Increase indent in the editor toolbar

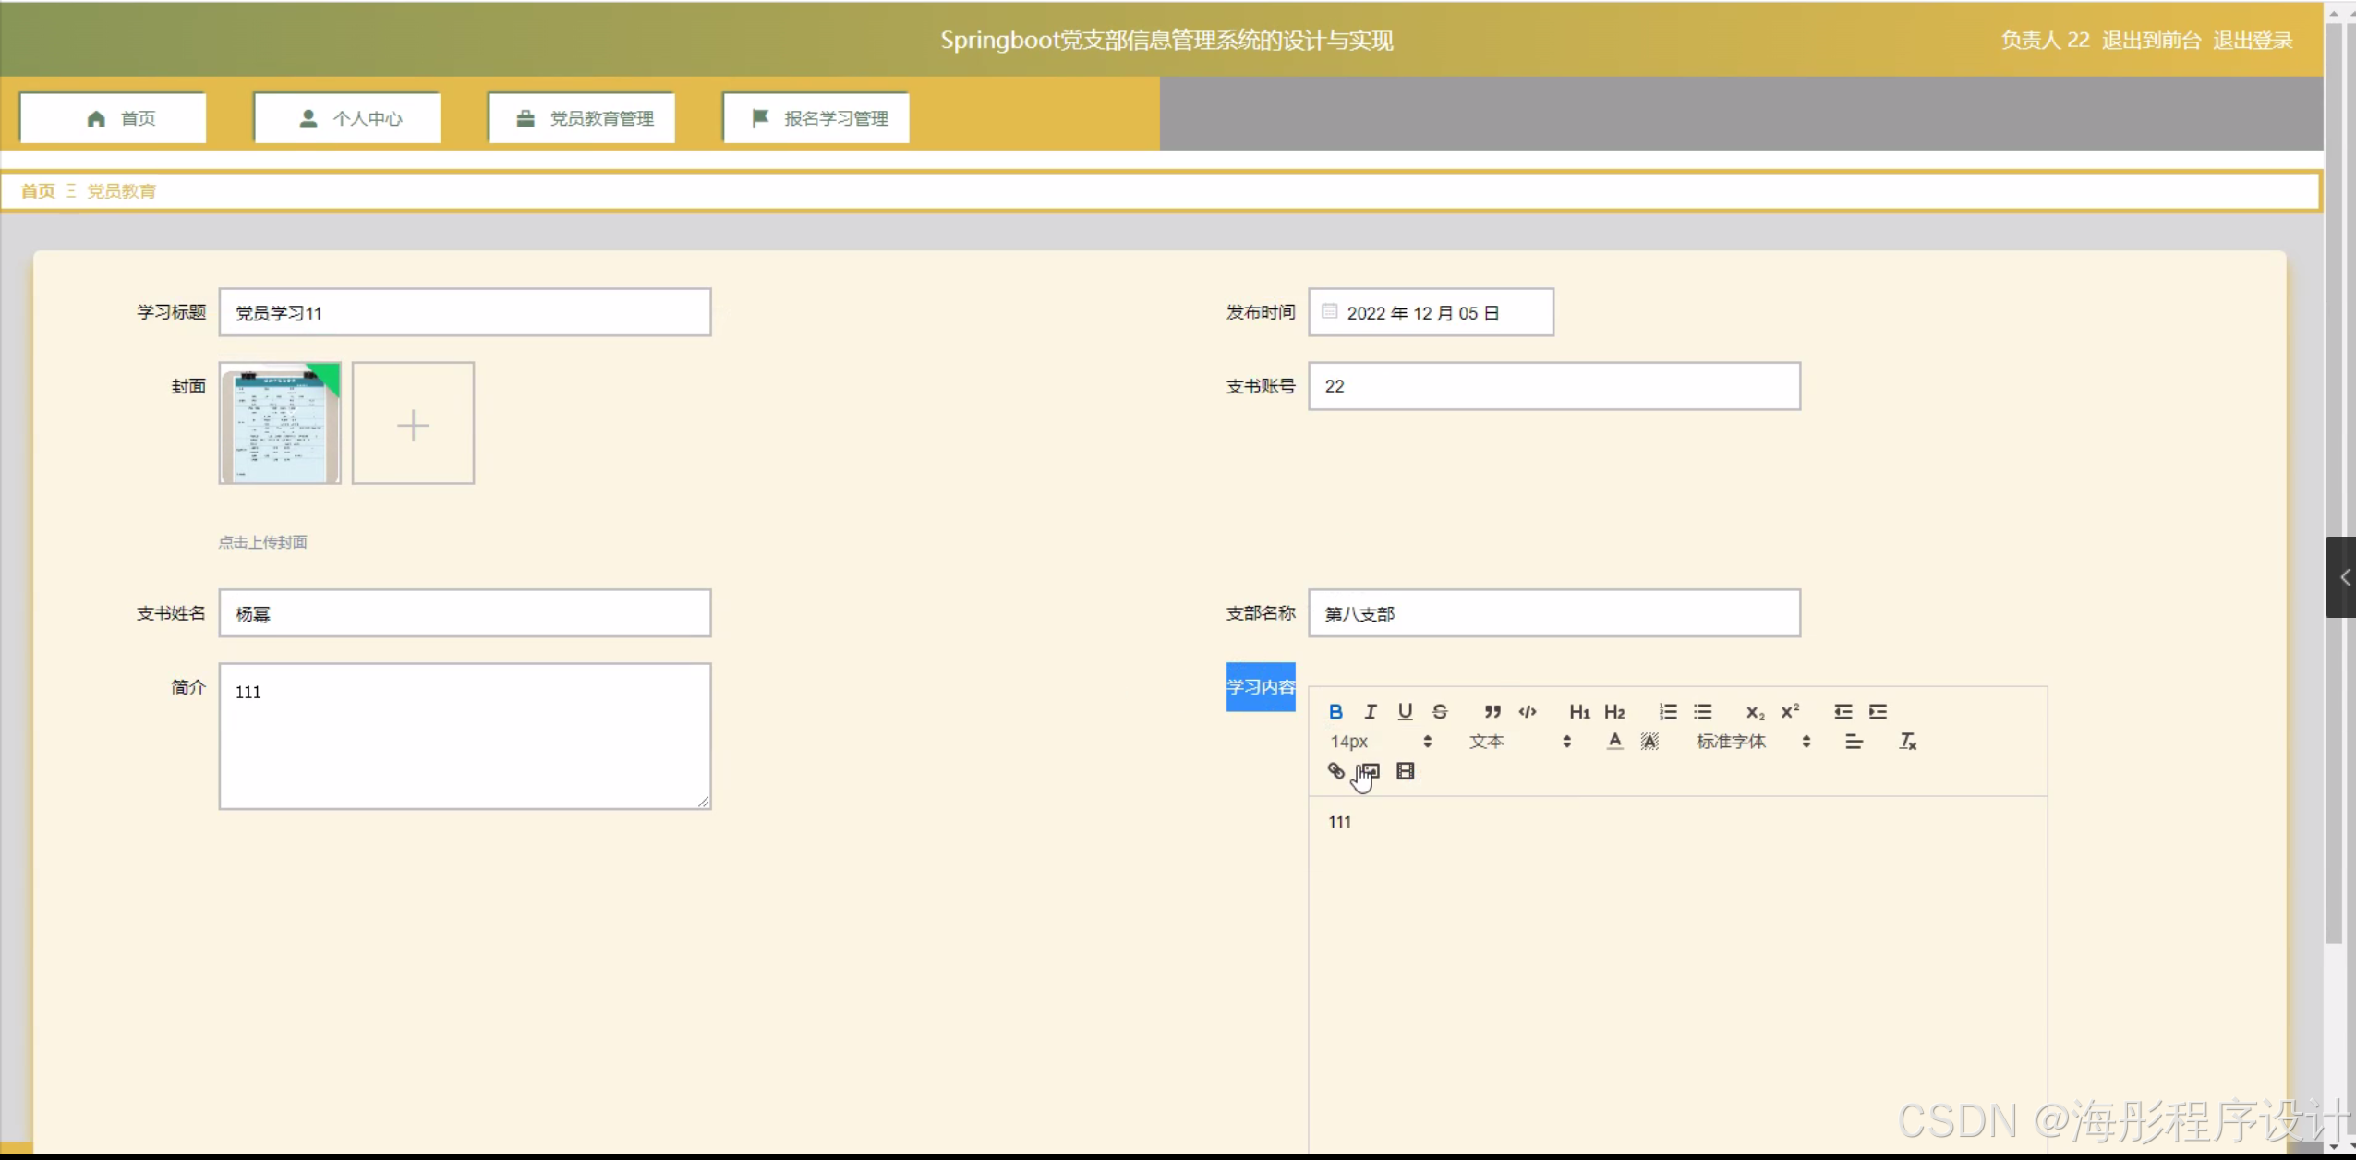(x=1878, y=711)
